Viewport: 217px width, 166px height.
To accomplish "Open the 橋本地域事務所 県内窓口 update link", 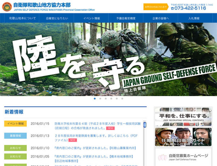I will point(94,159).
